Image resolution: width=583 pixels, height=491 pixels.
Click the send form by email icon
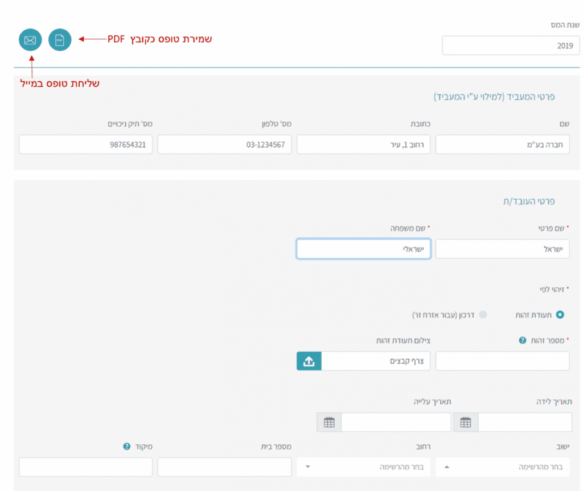pos(30,40)
